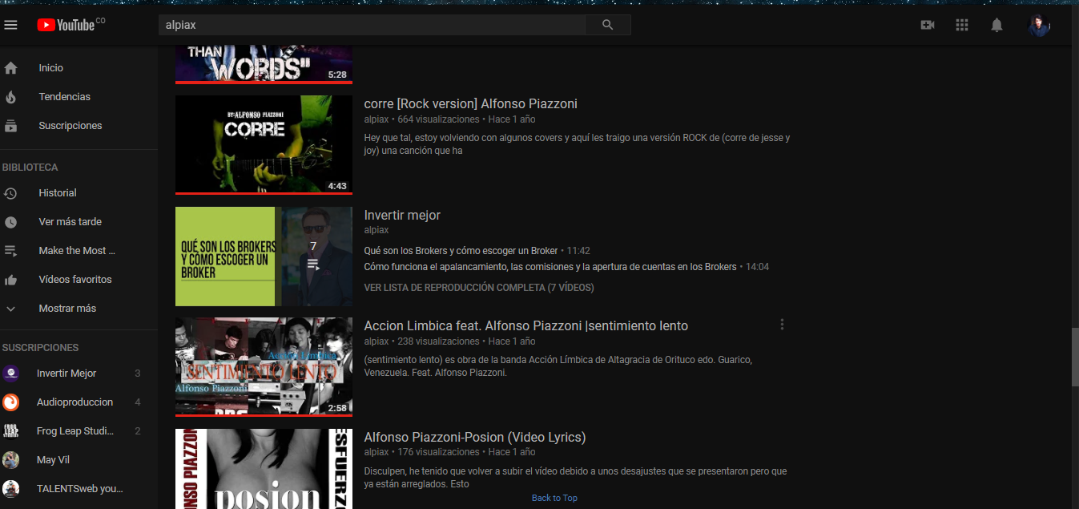Open Accion Limbica feat. Alfonso Piazzoni title
Viewport: 1079px width, 509px height.
point(525,325)
